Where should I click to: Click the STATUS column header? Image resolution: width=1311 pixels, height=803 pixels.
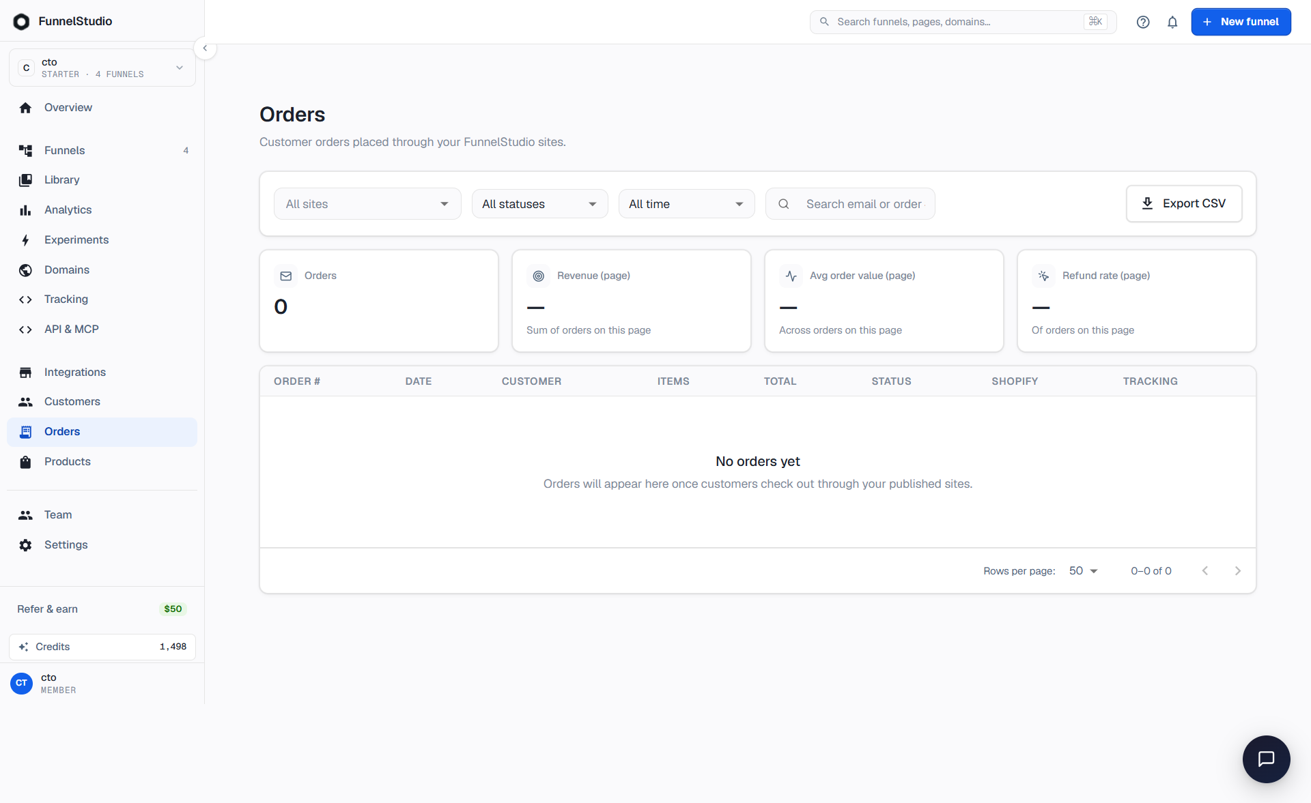[891, 381]
